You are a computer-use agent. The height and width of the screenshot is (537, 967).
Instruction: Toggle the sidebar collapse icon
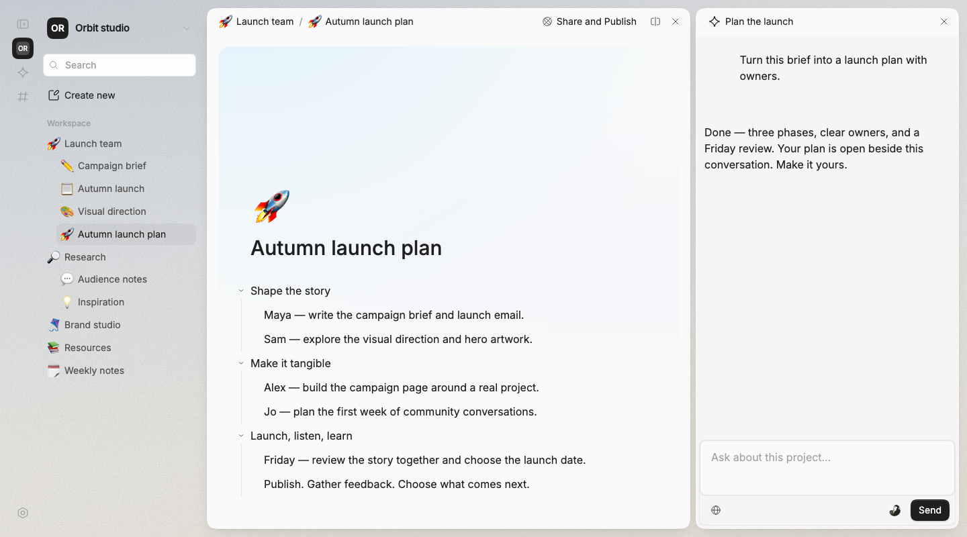click(x=23, y=24)
